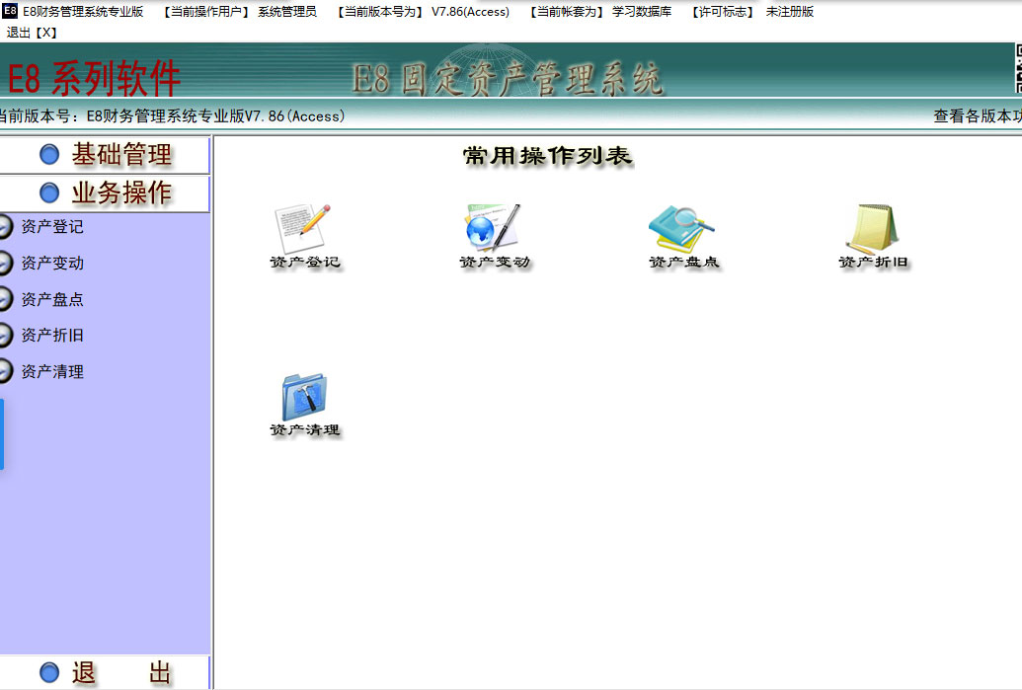Click the 退出 button at sidebar bottom

coord(105,672)
